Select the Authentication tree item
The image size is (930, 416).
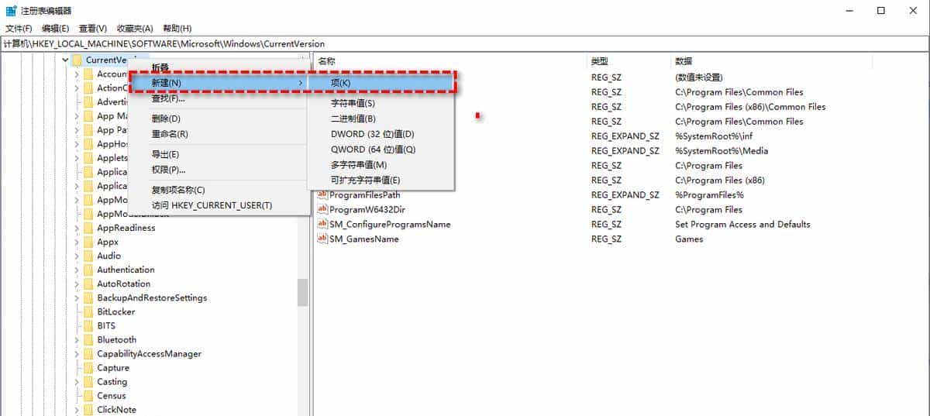click(x=126, y=270)
